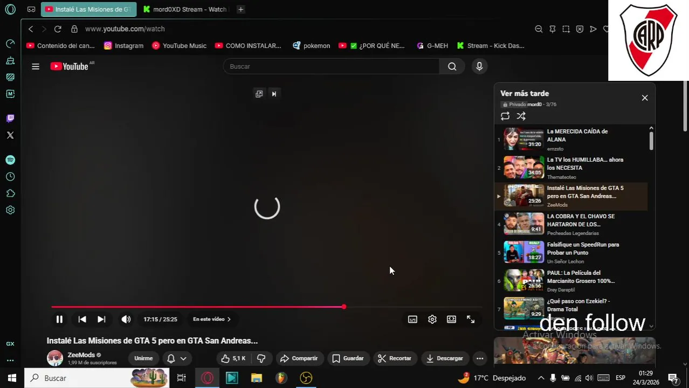
Task: Like the video with 5,1 K likes
Action: 233,358
